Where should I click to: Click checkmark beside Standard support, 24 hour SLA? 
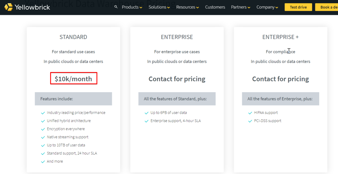43,154
